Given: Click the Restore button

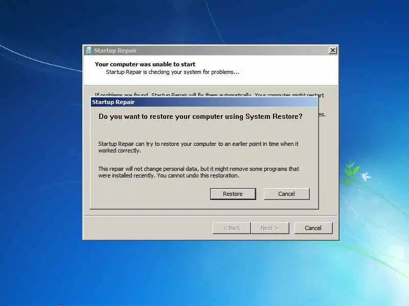Looking at the screenshot, I should tap(233, 194).
